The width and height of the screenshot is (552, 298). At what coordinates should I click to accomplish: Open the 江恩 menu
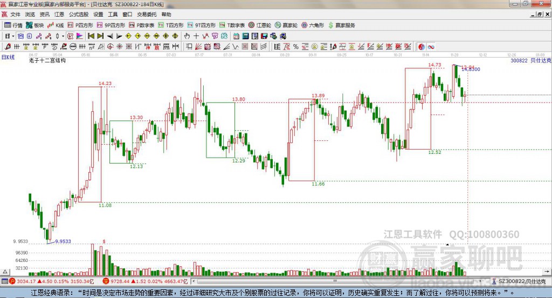click(59, 15)
